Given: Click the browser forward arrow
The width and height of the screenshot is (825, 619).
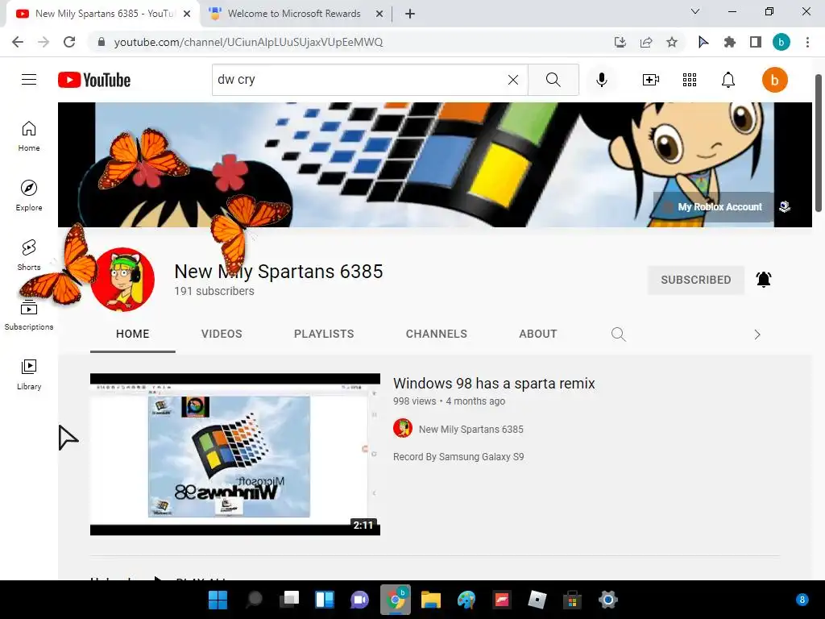Looking at the screenshot, I should (44, 42).
